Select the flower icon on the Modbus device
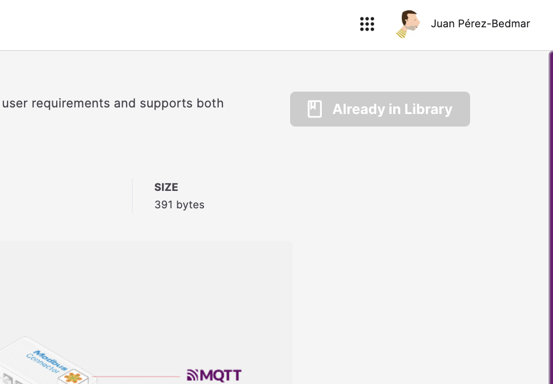This screenshot has height=384, width=553. [74, 377]
